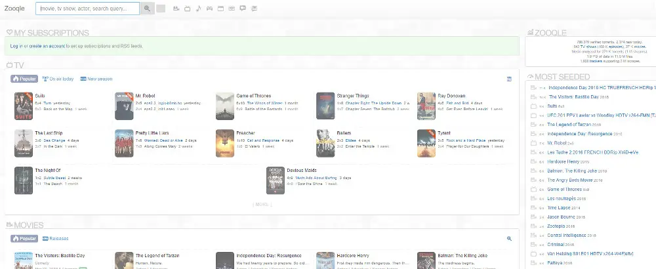The width and height of the screenshot is (656, 269).
Task: Open 'Les naufragés' in Most Seeded
Action: click(x=562, y=199)
